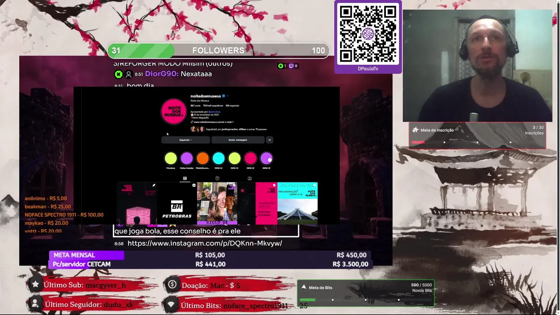
Task: Click the streamer webcam feed
Action: (x=477, y=66)
